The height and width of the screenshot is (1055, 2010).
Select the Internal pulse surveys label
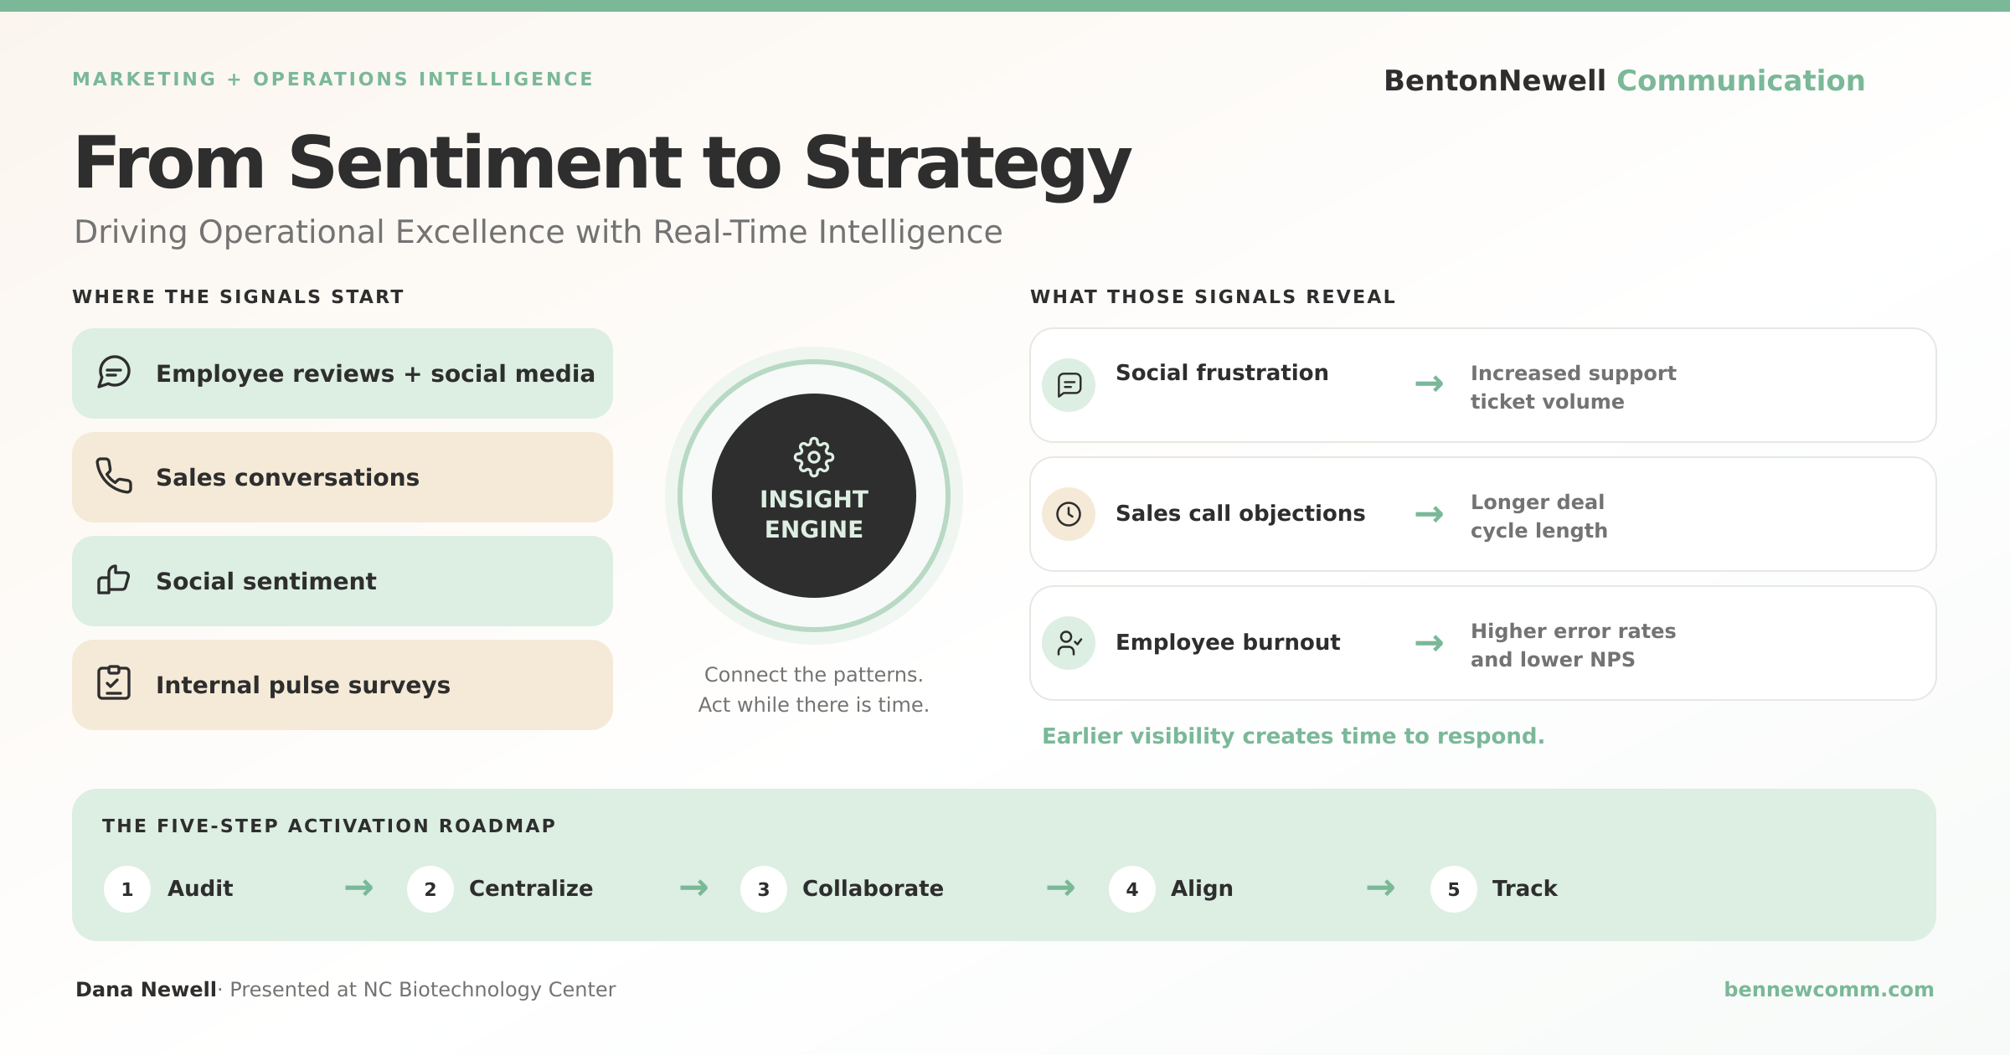[x=303, y=685]
